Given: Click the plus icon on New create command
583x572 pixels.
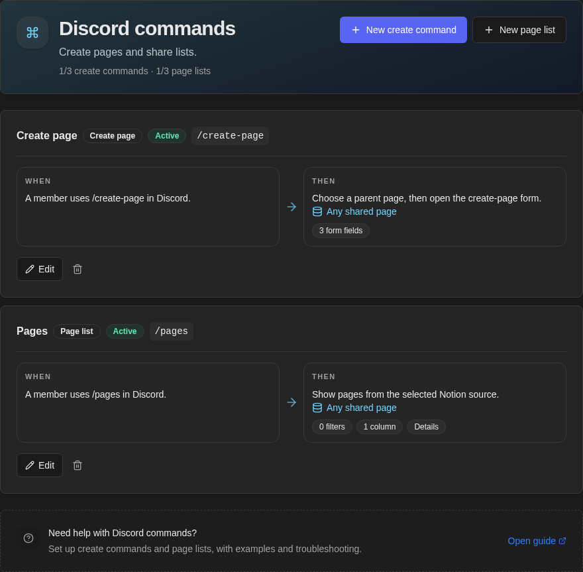Looking at the screenshot, I should point(356,30).
